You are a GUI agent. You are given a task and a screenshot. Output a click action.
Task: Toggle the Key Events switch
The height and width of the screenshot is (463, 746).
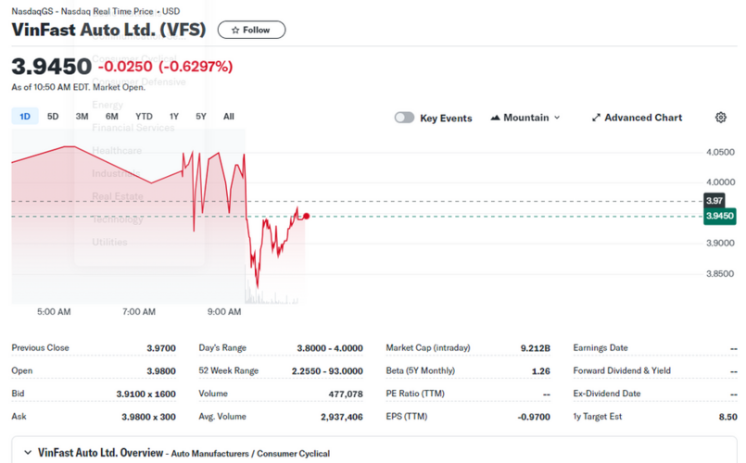pyautogui.click(x=404, y=118)
